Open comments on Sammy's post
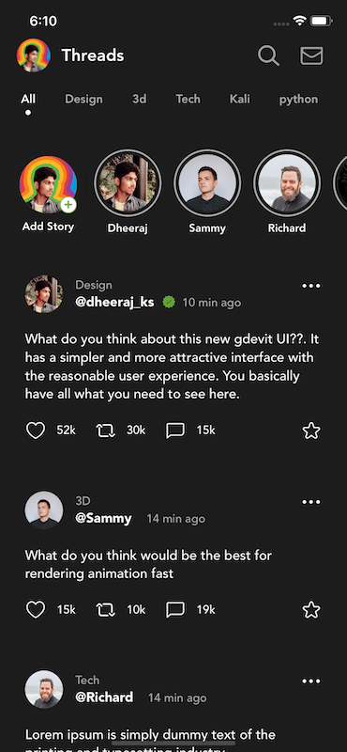Screen dimensions: 347x752 click(175, 610)
